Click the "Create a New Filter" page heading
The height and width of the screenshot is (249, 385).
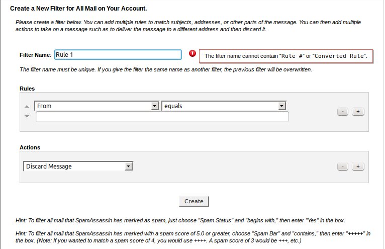[x=78, y=9]
